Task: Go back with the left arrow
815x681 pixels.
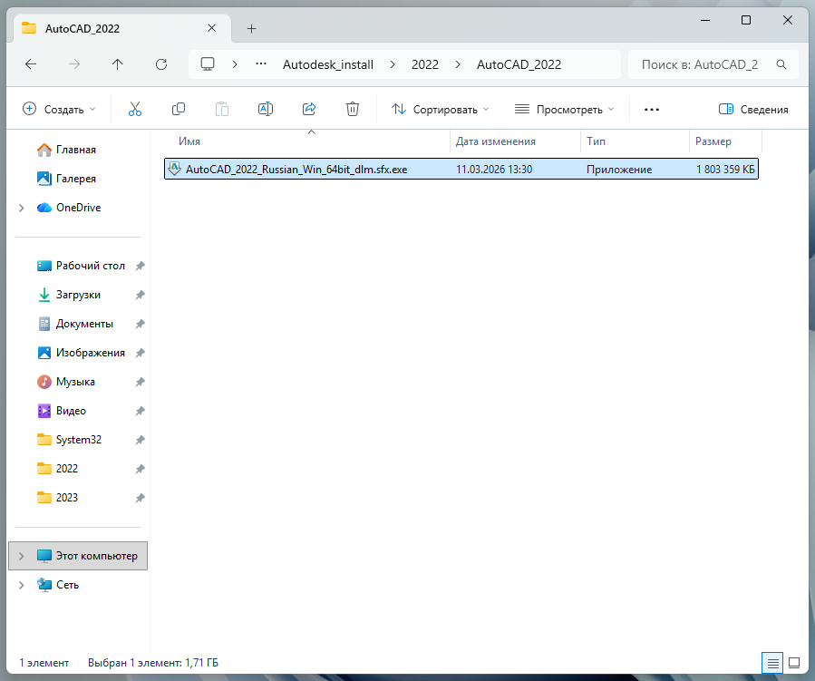Action: tap(31, 64)
